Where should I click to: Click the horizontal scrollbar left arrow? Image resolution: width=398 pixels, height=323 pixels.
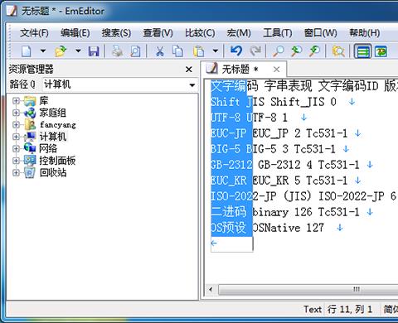pyautogui.click(x=211, y=290)
